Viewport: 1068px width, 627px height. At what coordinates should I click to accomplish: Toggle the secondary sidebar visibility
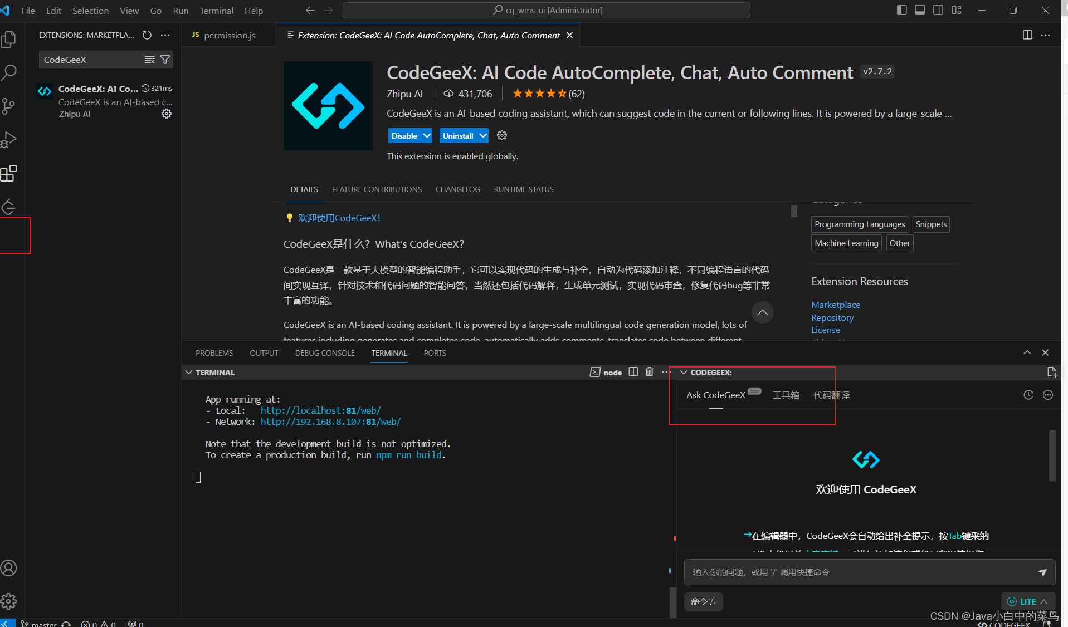click(x=938, y=10)
